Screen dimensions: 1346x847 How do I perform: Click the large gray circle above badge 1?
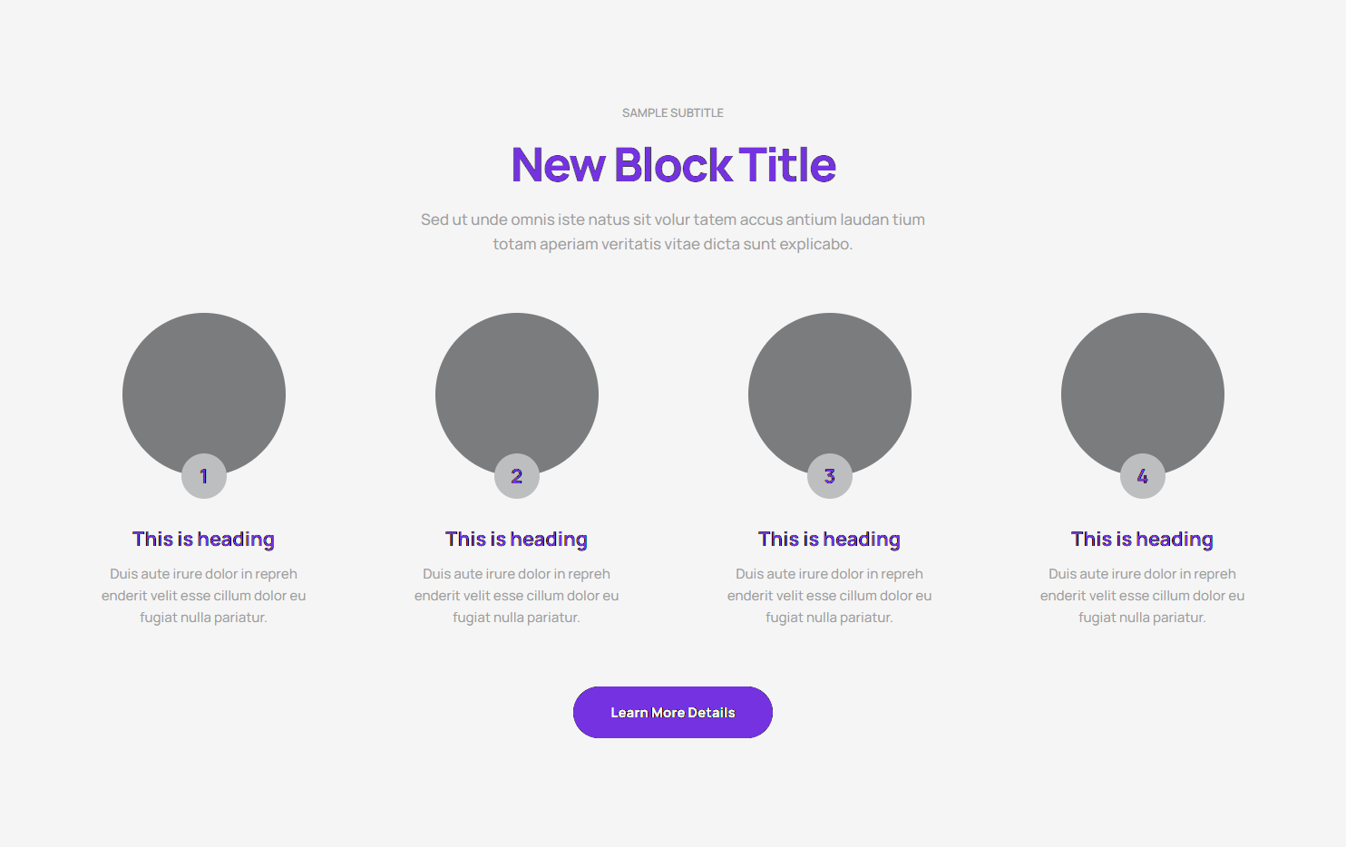coord(204,385)
